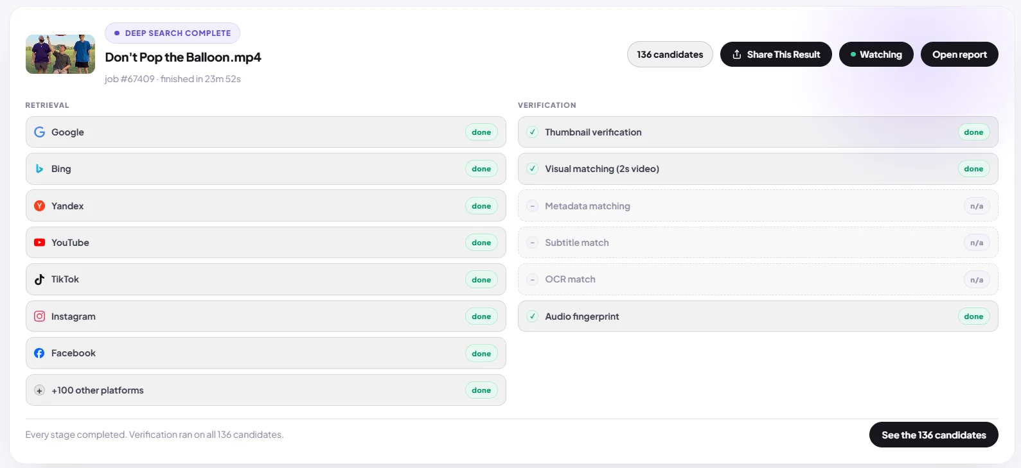Click the Google logo icon
This screenshot has width=1021, height=468.
(x=39, y=132)
